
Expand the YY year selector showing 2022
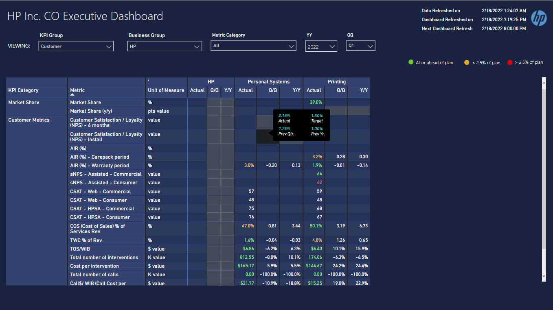(x=321, y=47)
